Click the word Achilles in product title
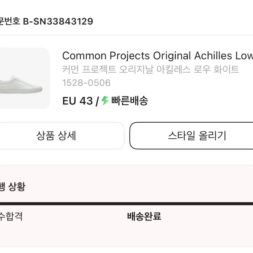The image size is (253, 253). pyautogui.click(x=213, y=56)
